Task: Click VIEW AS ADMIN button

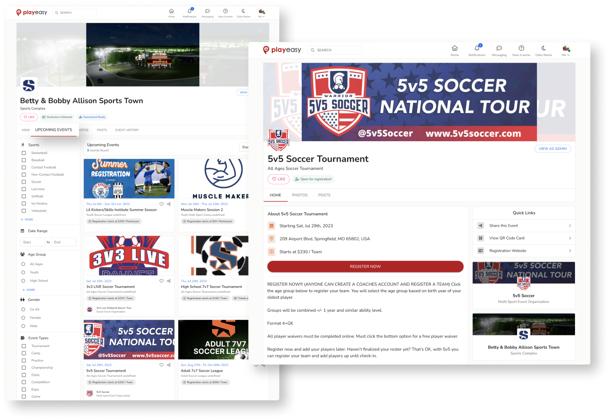Action: pos(553,148)
